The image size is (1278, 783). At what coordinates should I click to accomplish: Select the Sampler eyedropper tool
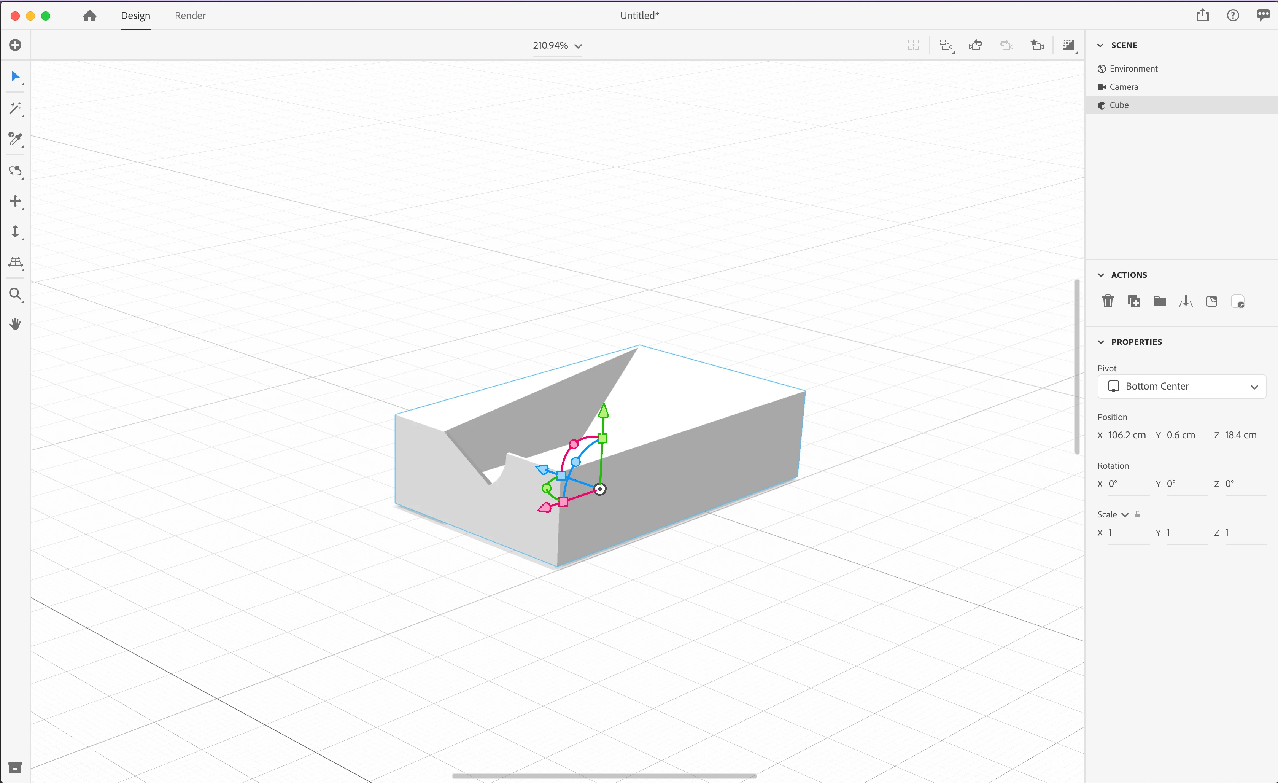15,138
